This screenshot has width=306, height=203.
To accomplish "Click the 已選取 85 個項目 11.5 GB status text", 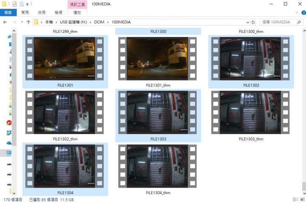I will (x=51, y=200).
